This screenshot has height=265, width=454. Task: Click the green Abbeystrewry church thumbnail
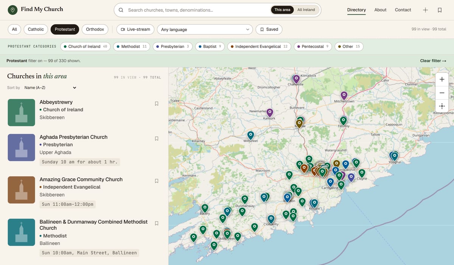pyautogui.click(x=21, y=112)
